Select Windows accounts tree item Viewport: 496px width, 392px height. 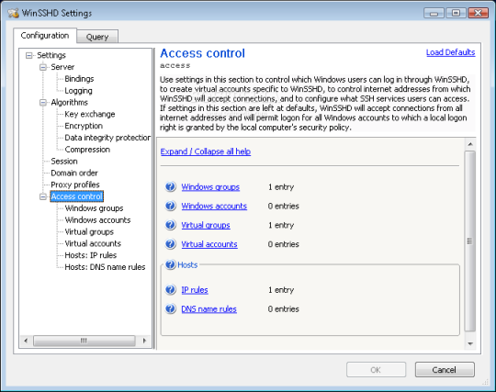97,220
